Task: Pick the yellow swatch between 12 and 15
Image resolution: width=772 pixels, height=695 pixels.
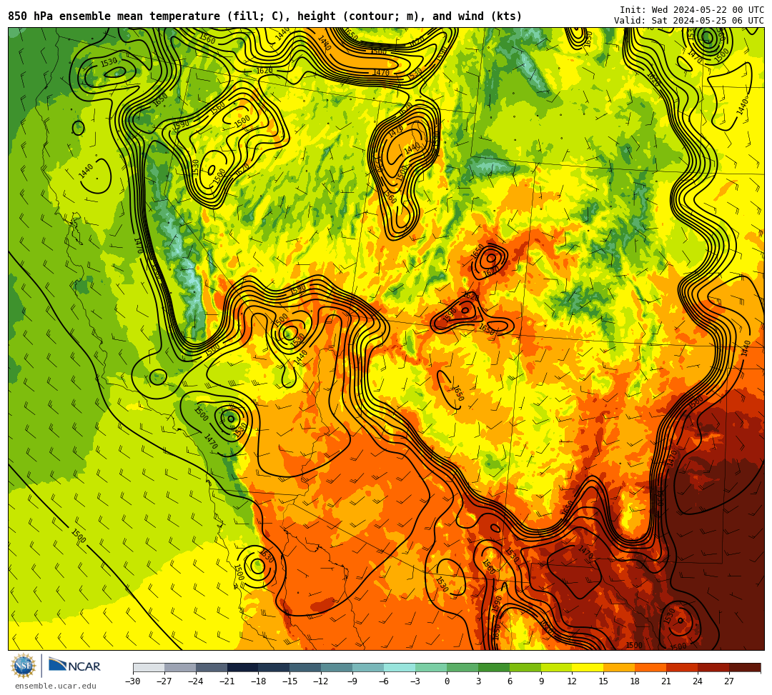Action: (x=588, y=667)
